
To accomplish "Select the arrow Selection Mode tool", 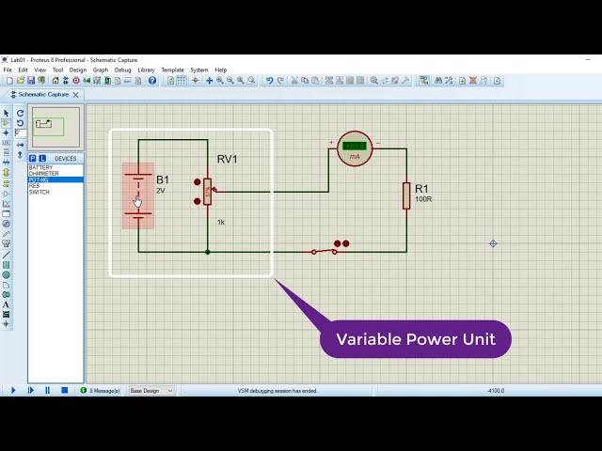I will [6, 113].
